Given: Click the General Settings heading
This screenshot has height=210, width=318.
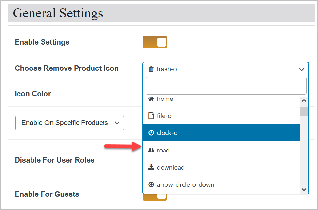Looking at the screenshot, I should coord(57,13).
